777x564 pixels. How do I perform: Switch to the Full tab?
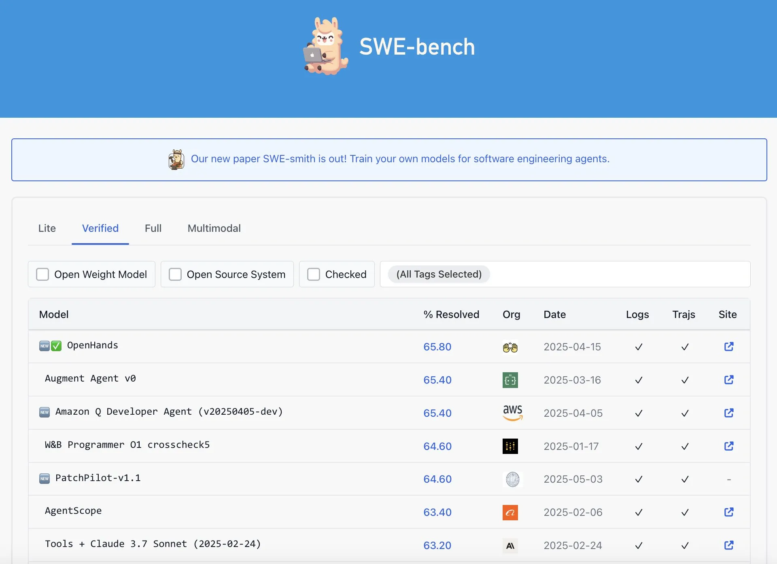point(153,228)
